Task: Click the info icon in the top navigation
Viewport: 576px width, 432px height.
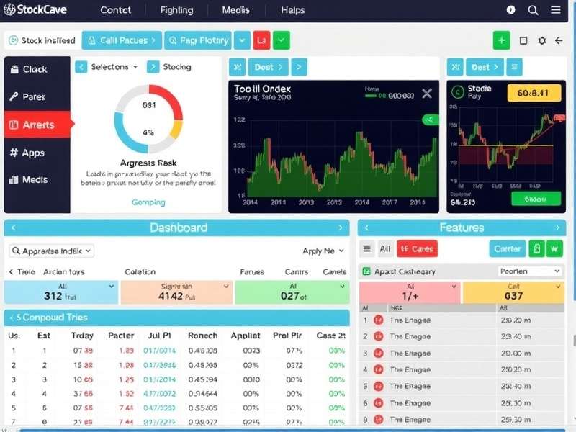Action: 510,10
